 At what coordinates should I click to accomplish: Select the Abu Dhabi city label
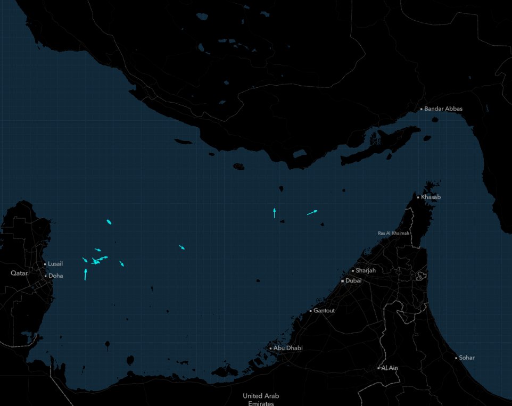coord(288,348)
